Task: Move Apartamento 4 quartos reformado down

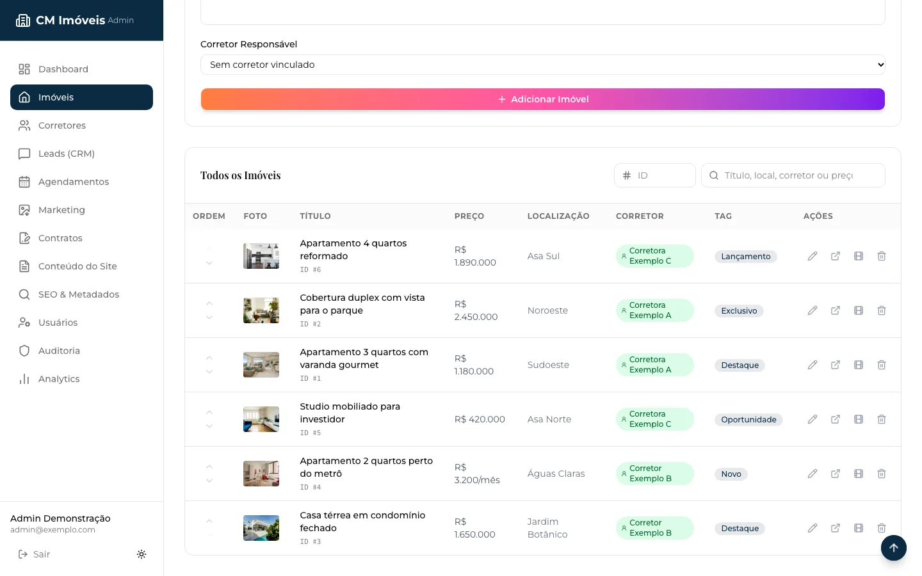Action: coord(209,263)
